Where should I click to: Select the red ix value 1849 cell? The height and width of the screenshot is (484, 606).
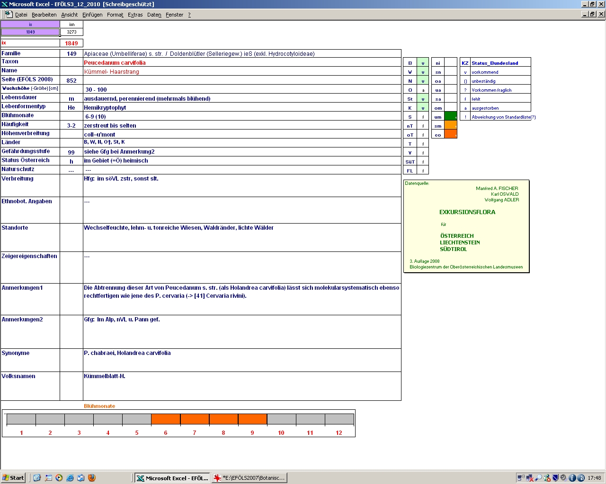pyautogui.click(x=71, y=43)
